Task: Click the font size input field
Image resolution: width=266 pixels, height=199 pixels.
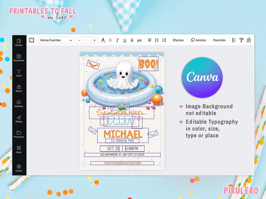Action: tap(87, 40)
